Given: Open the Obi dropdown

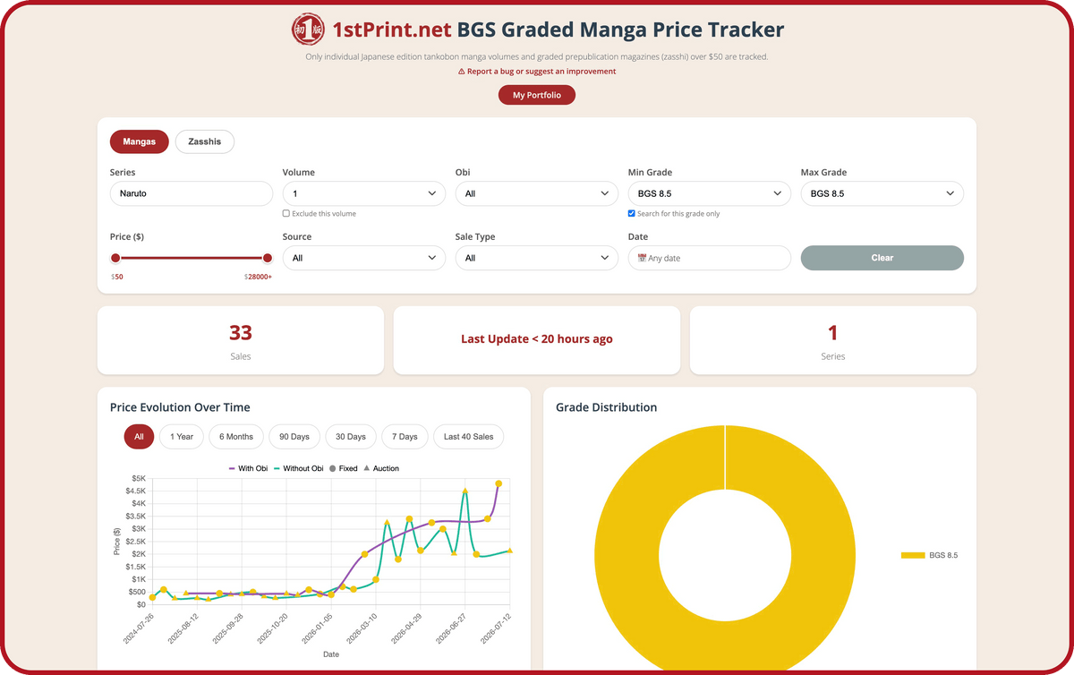Looking at the screenshot, I should point(536,193).
